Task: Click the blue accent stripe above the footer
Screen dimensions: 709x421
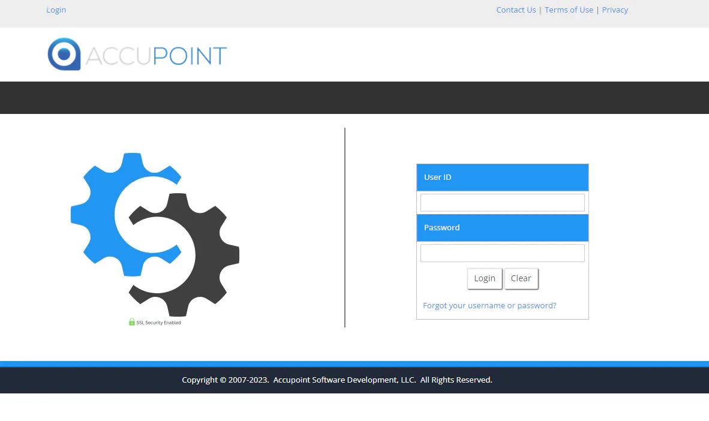Action: pyautogui.click(x=354, y=363)
